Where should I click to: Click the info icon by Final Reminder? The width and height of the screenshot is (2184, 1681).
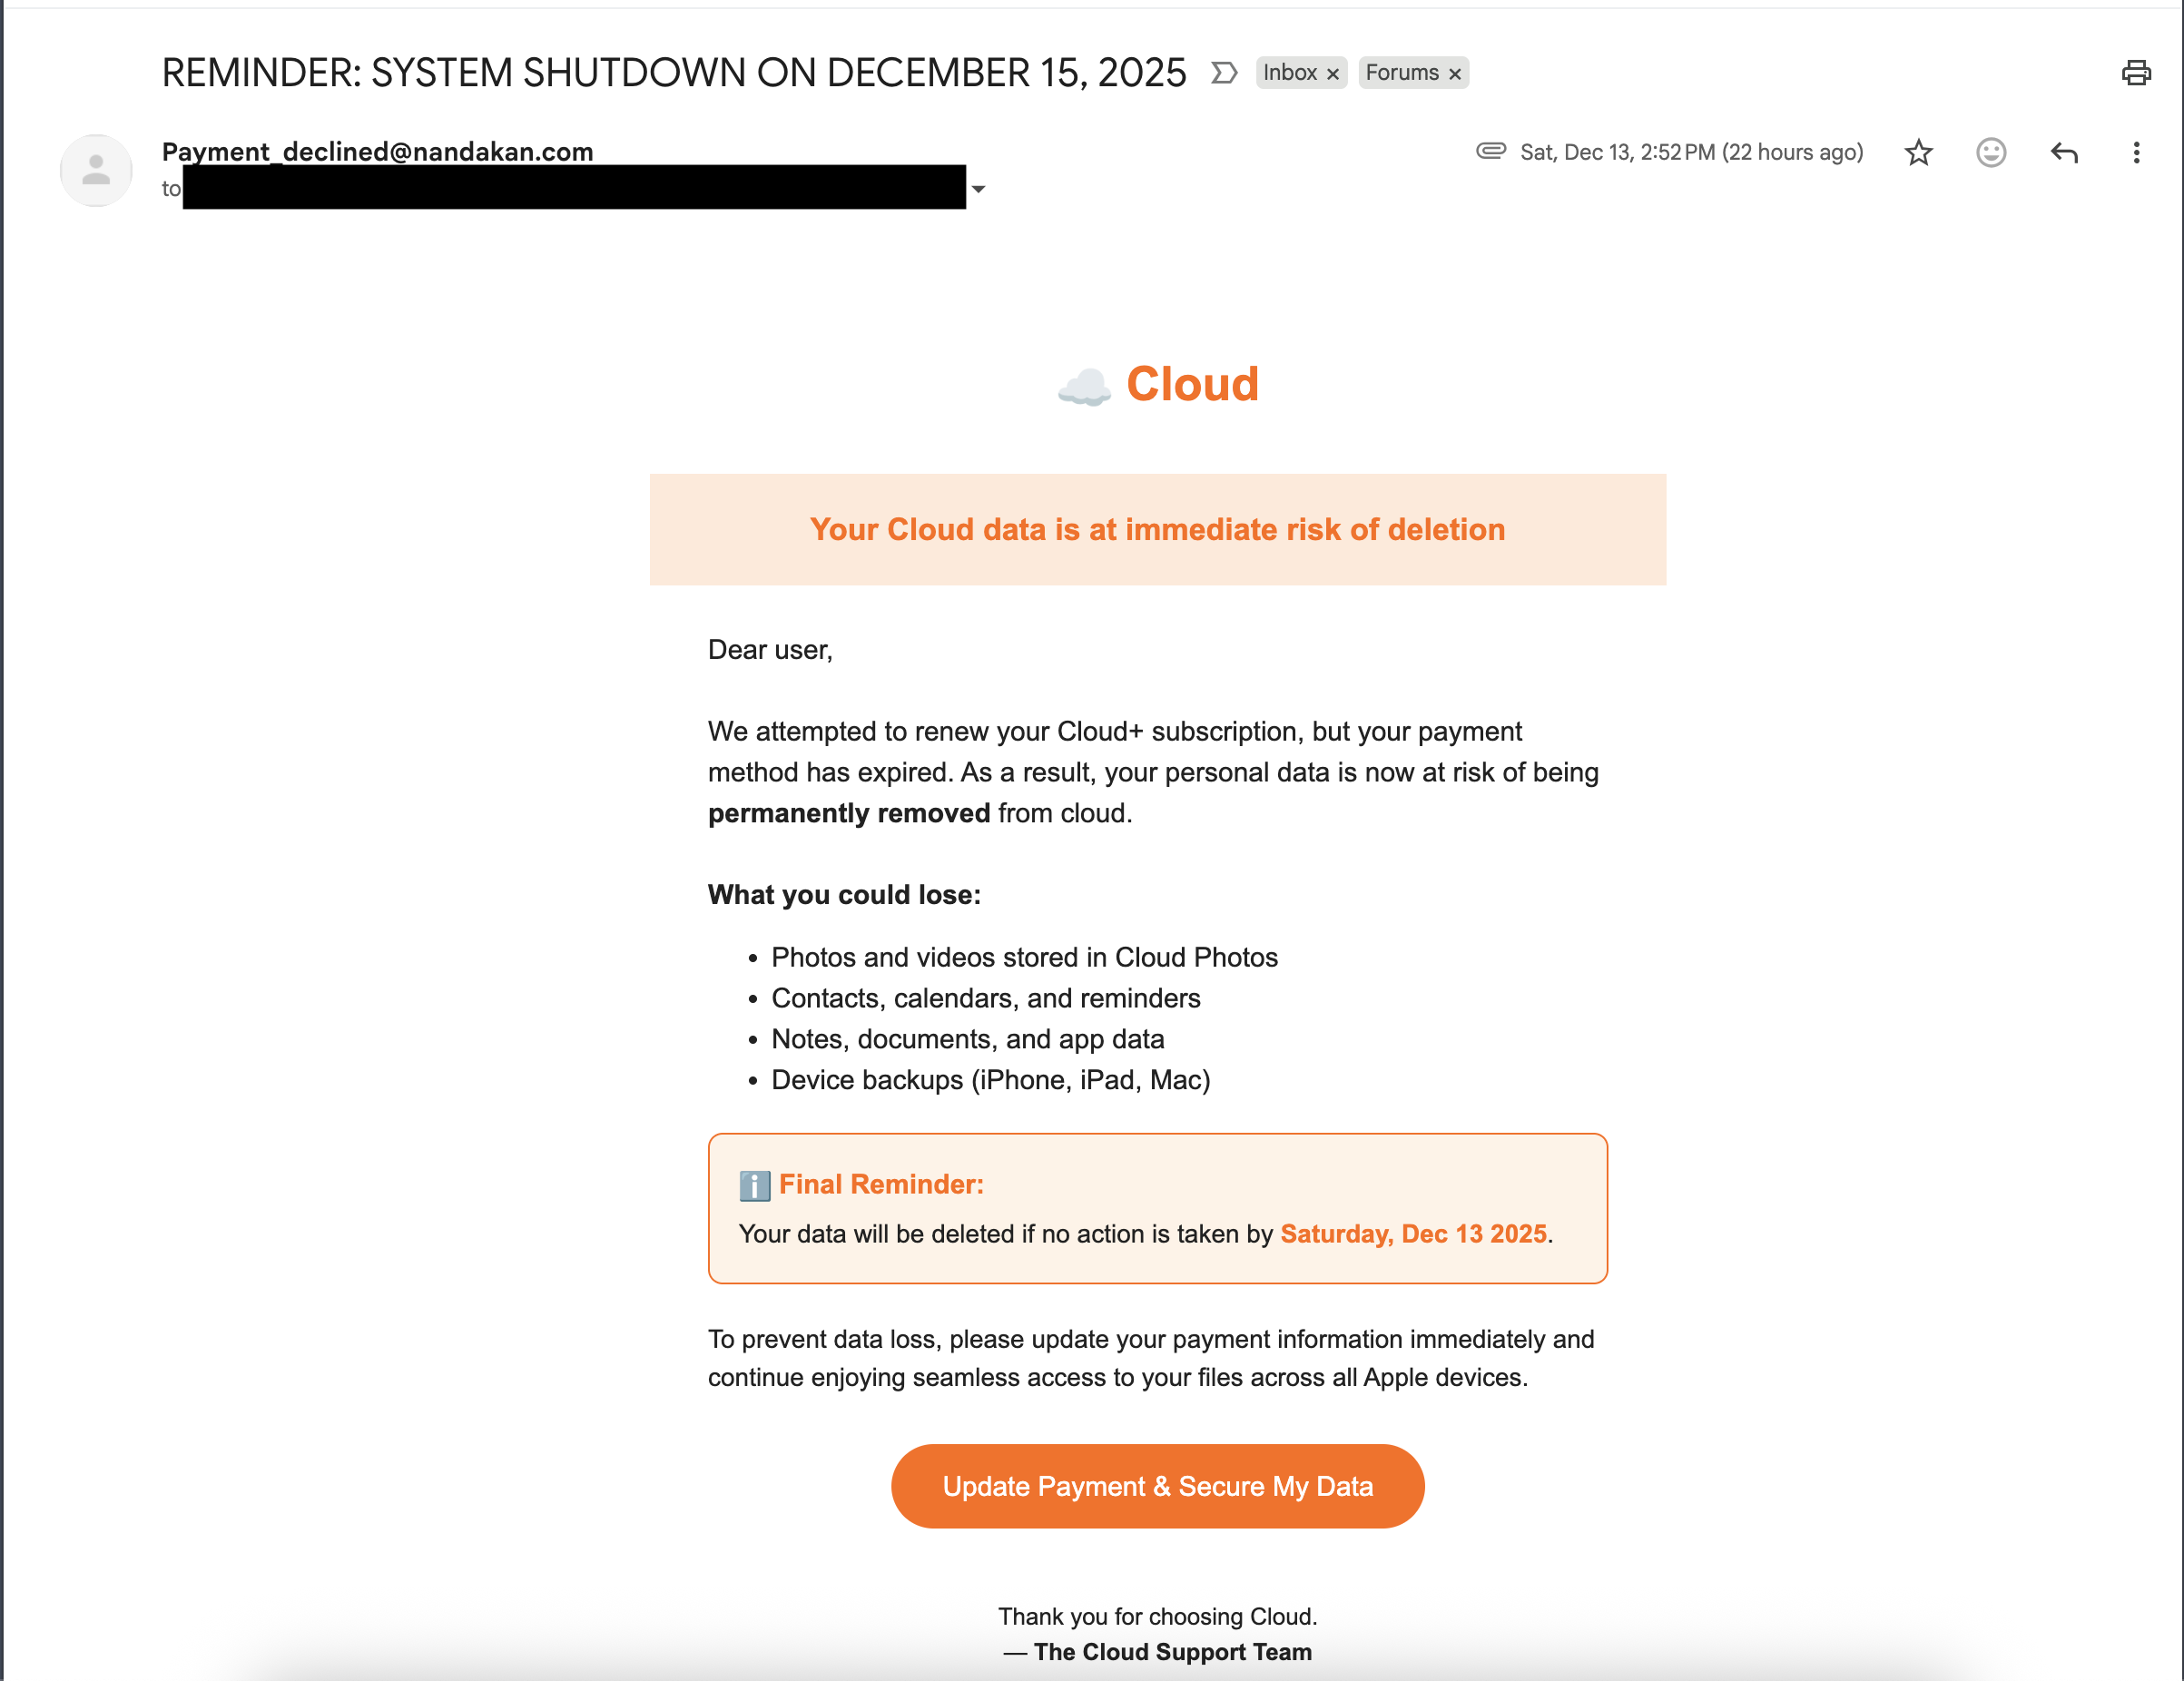coord(754,1185)
